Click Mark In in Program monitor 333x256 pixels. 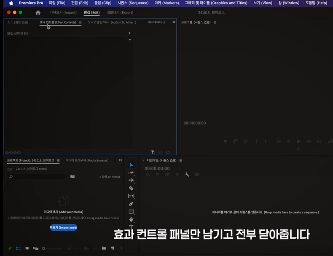pos(256,141)
